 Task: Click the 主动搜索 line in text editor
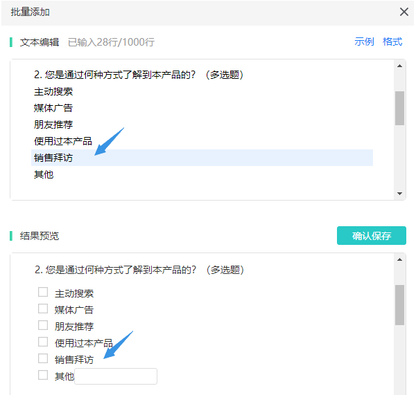53,91
